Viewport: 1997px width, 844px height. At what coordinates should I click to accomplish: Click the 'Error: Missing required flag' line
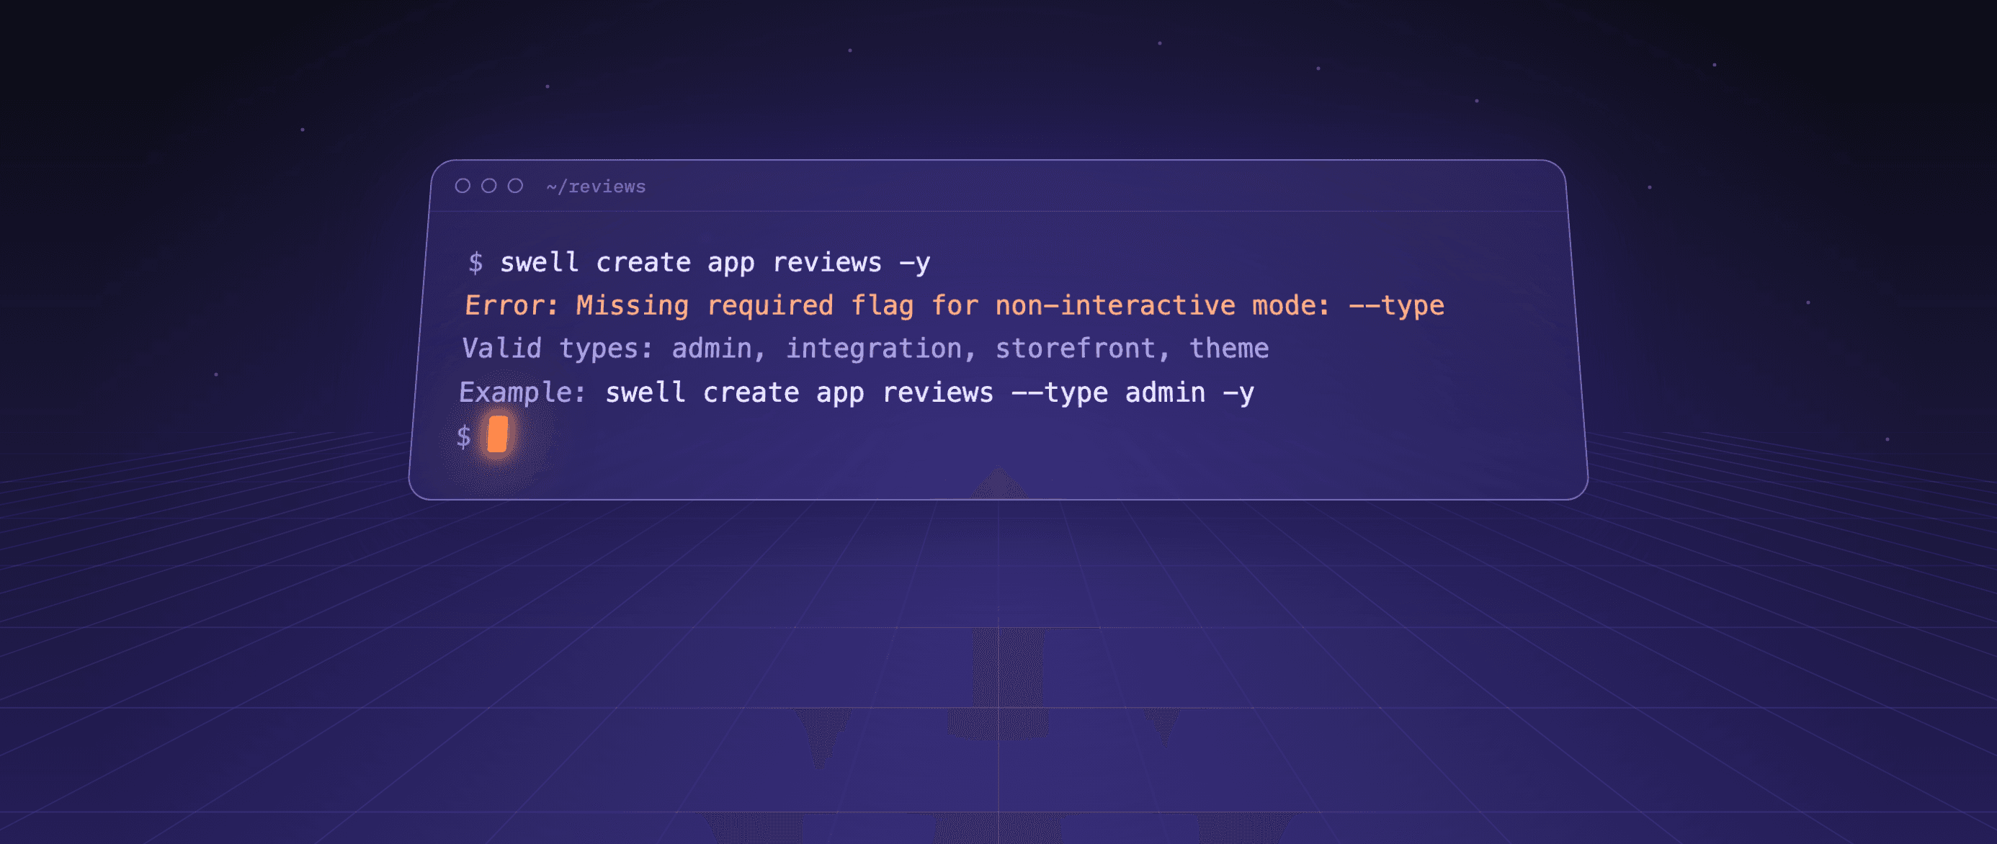click(955, 305)
